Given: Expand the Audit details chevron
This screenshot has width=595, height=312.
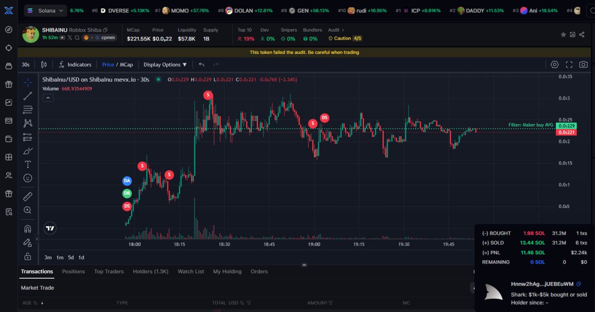Looking at the screenshot, I should pos(343,30).
